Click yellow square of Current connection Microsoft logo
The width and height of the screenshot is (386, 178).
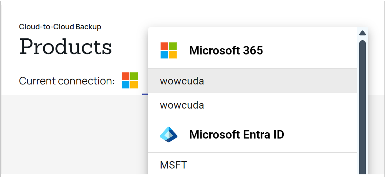[x=134, y=85]
